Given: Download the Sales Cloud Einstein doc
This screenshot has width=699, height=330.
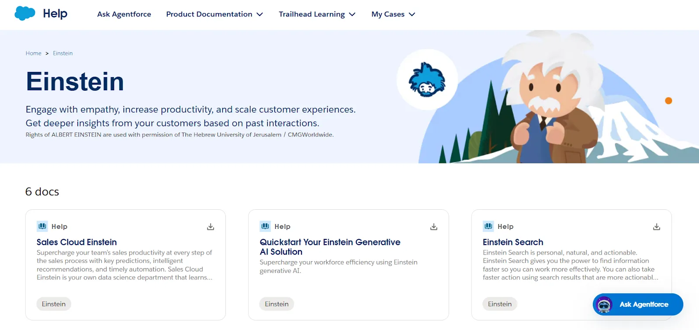Looking at the screenshot, I should (x=211, y=227).
